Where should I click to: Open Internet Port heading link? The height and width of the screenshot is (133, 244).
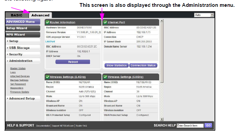point(116,22)
